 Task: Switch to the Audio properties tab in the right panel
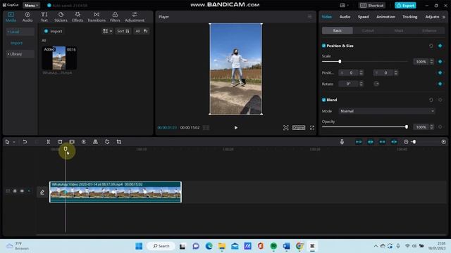(345, 17)
